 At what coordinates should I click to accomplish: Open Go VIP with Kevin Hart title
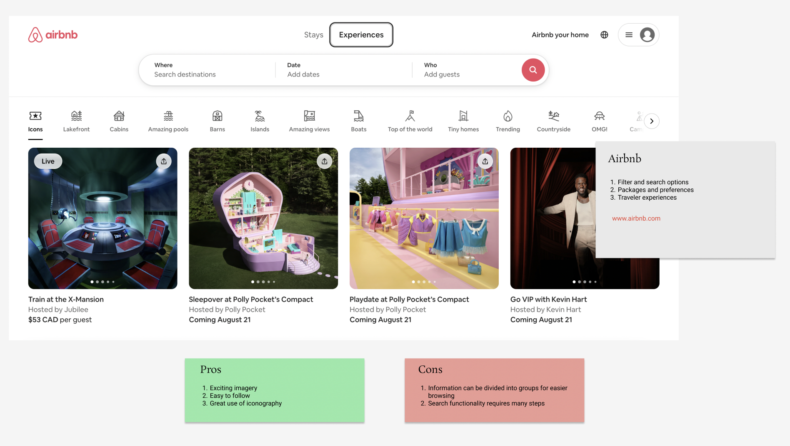(x=548, y=300)
